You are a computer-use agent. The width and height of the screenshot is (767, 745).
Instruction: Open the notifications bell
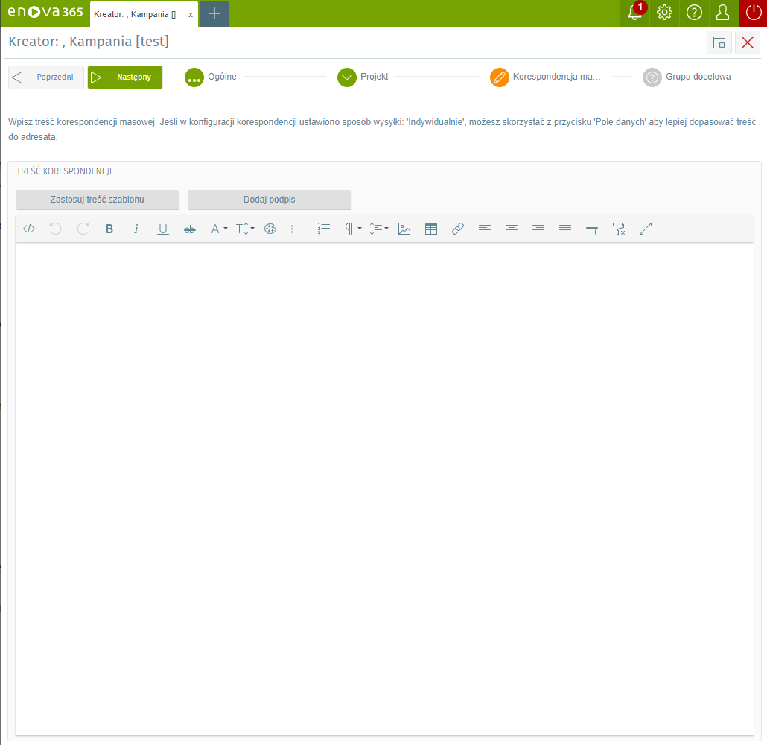(x=634, y=13)
